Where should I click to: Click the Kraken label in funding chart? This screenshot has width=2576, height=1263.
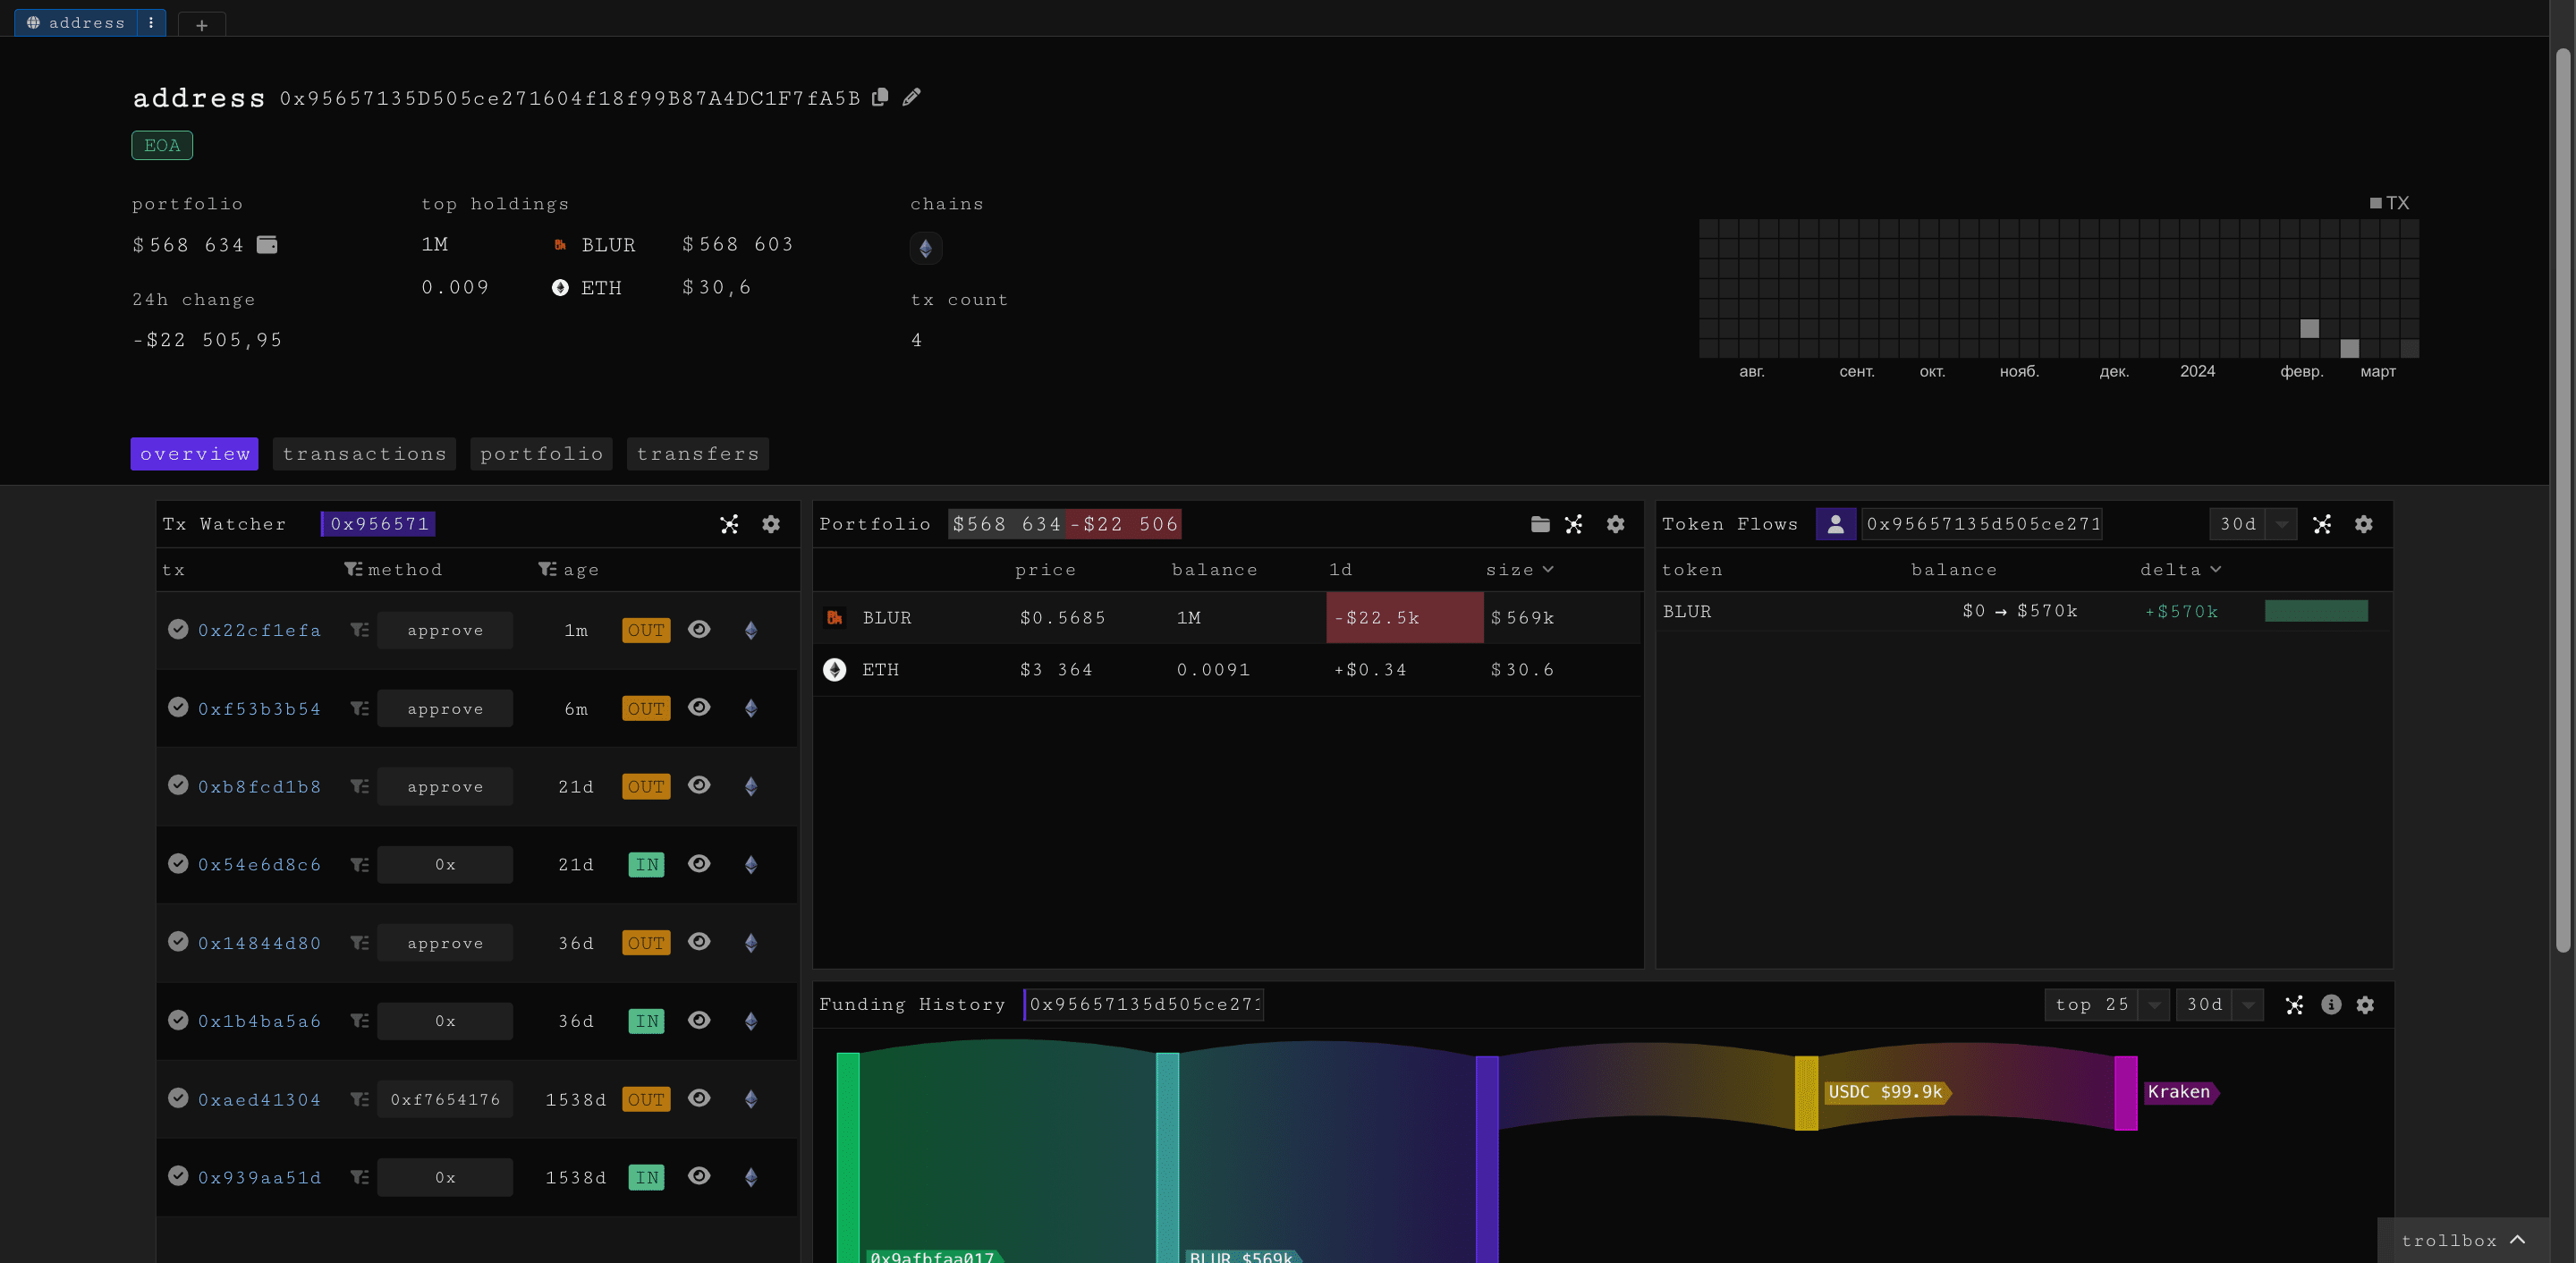[x=2178, y=1092]
